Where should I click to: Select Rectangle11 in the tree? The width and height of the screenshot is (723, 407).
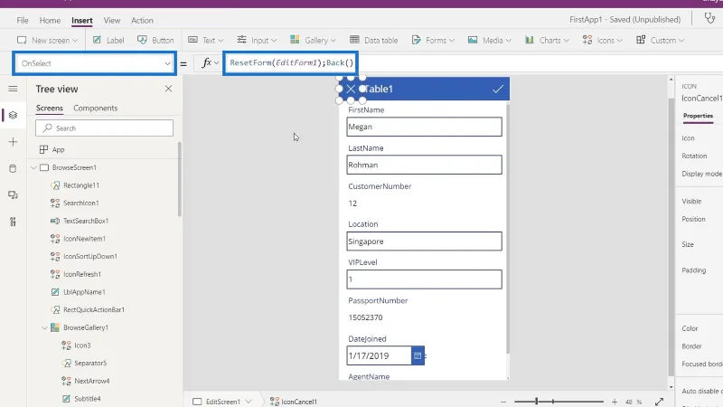(81, 185)
